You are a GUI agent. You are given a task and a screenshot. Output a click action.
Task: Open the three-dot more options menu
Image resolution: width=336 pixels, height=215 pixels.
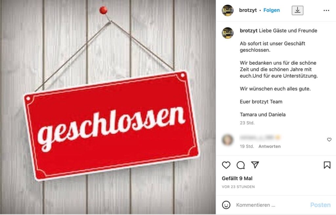326,10
